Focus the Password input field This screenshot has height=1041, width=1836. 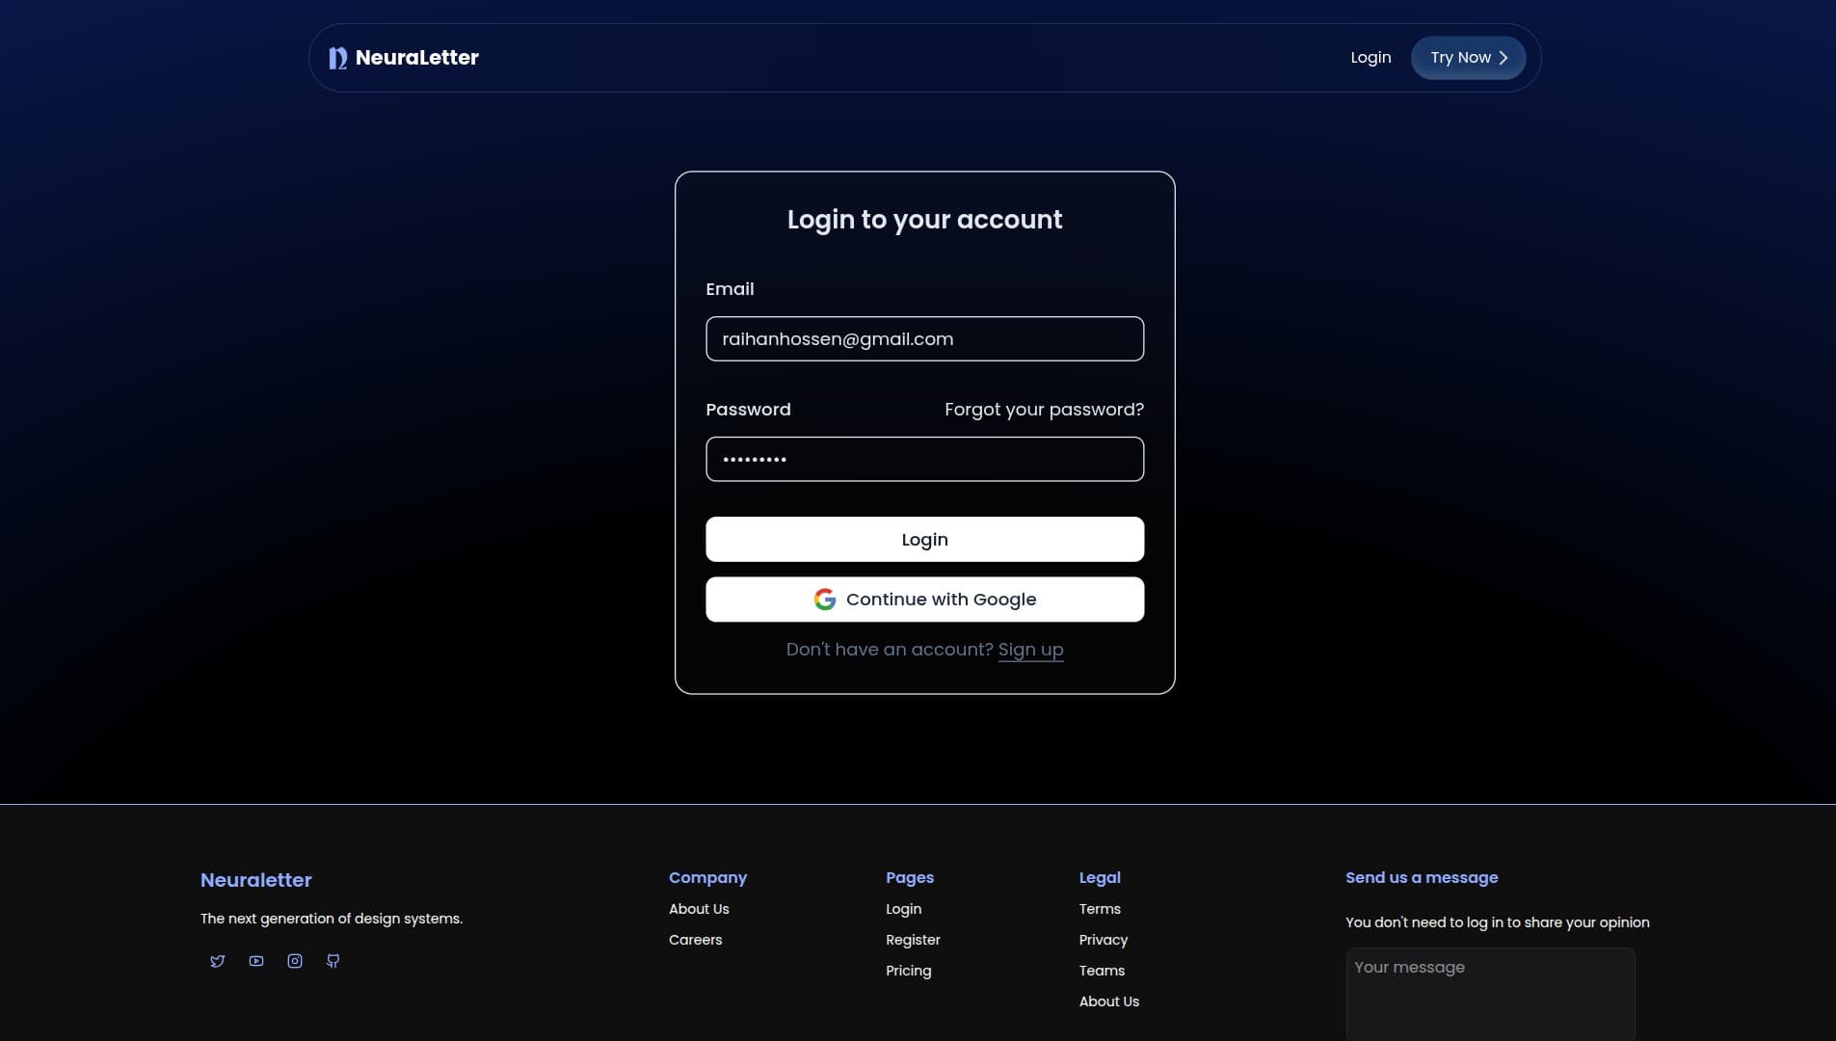tap(924, 460)
